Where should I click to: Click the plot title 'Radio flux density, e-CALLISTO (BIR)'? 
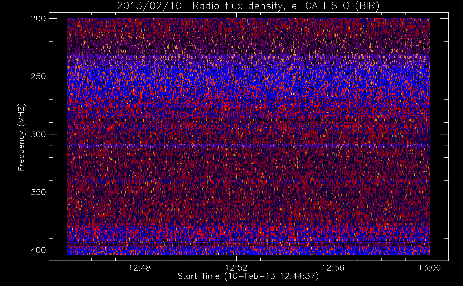(286, 6)
